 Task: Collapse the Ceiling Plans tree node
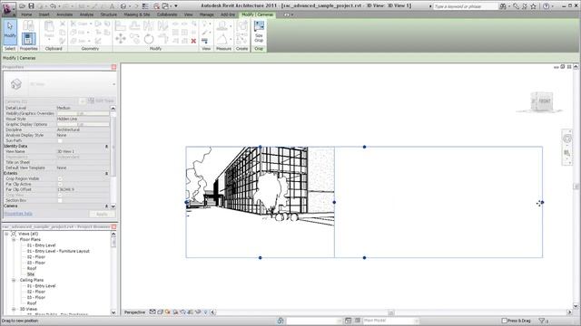[14, 280]
